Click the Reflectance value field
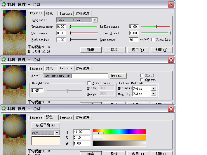The width and height of the screenshot is (207, 155). pos(134,27)
